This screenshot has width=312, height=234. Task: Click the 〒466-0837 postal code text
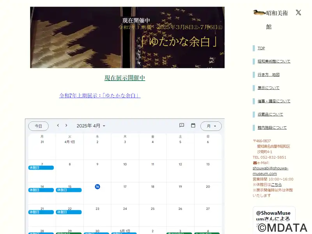[x=262, y=141]
